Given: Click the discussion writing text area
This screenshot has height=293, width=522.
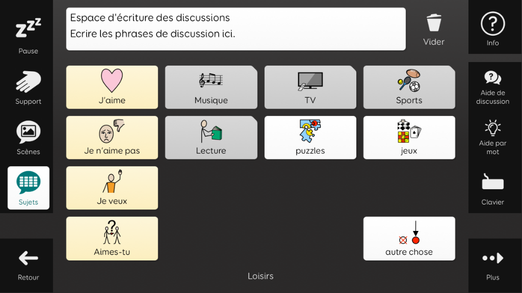Looking at the screenshot, I should (236, 29).
